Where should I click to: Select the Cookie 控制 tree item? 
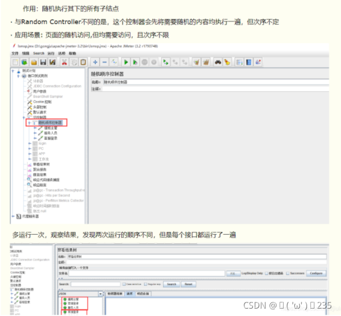click(x=39, y=102)
